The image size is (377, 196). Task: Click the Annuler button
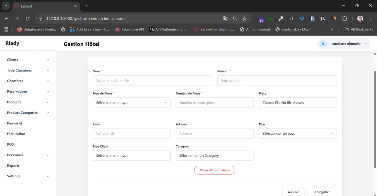coord(293,192)
